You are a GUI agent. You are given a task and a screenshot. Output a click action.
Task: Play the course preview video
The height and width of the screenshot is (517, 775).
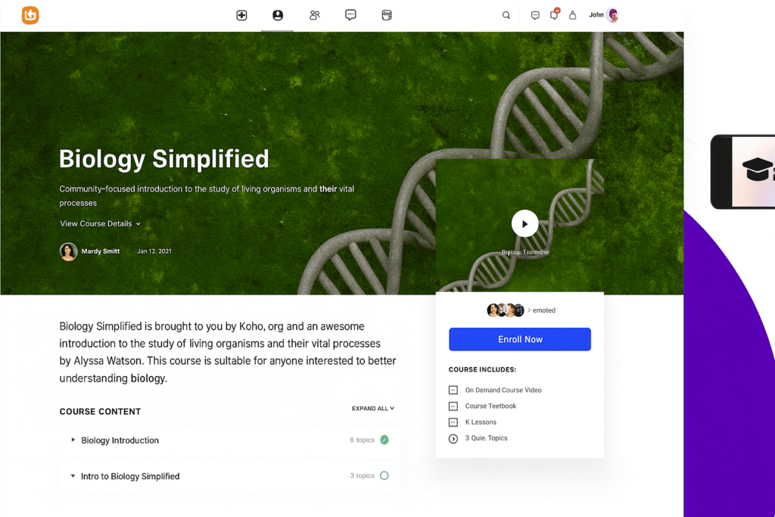click(x=525, y=223)
